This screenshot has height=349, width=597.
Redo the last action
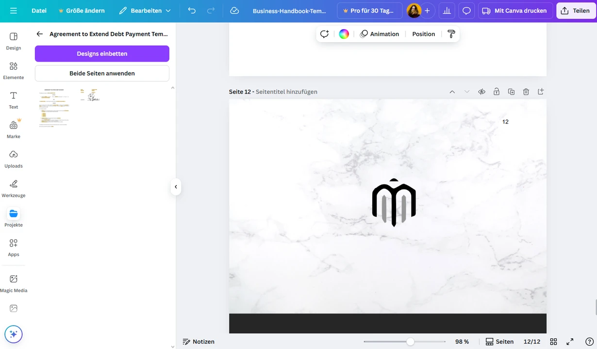pos(211,11)
